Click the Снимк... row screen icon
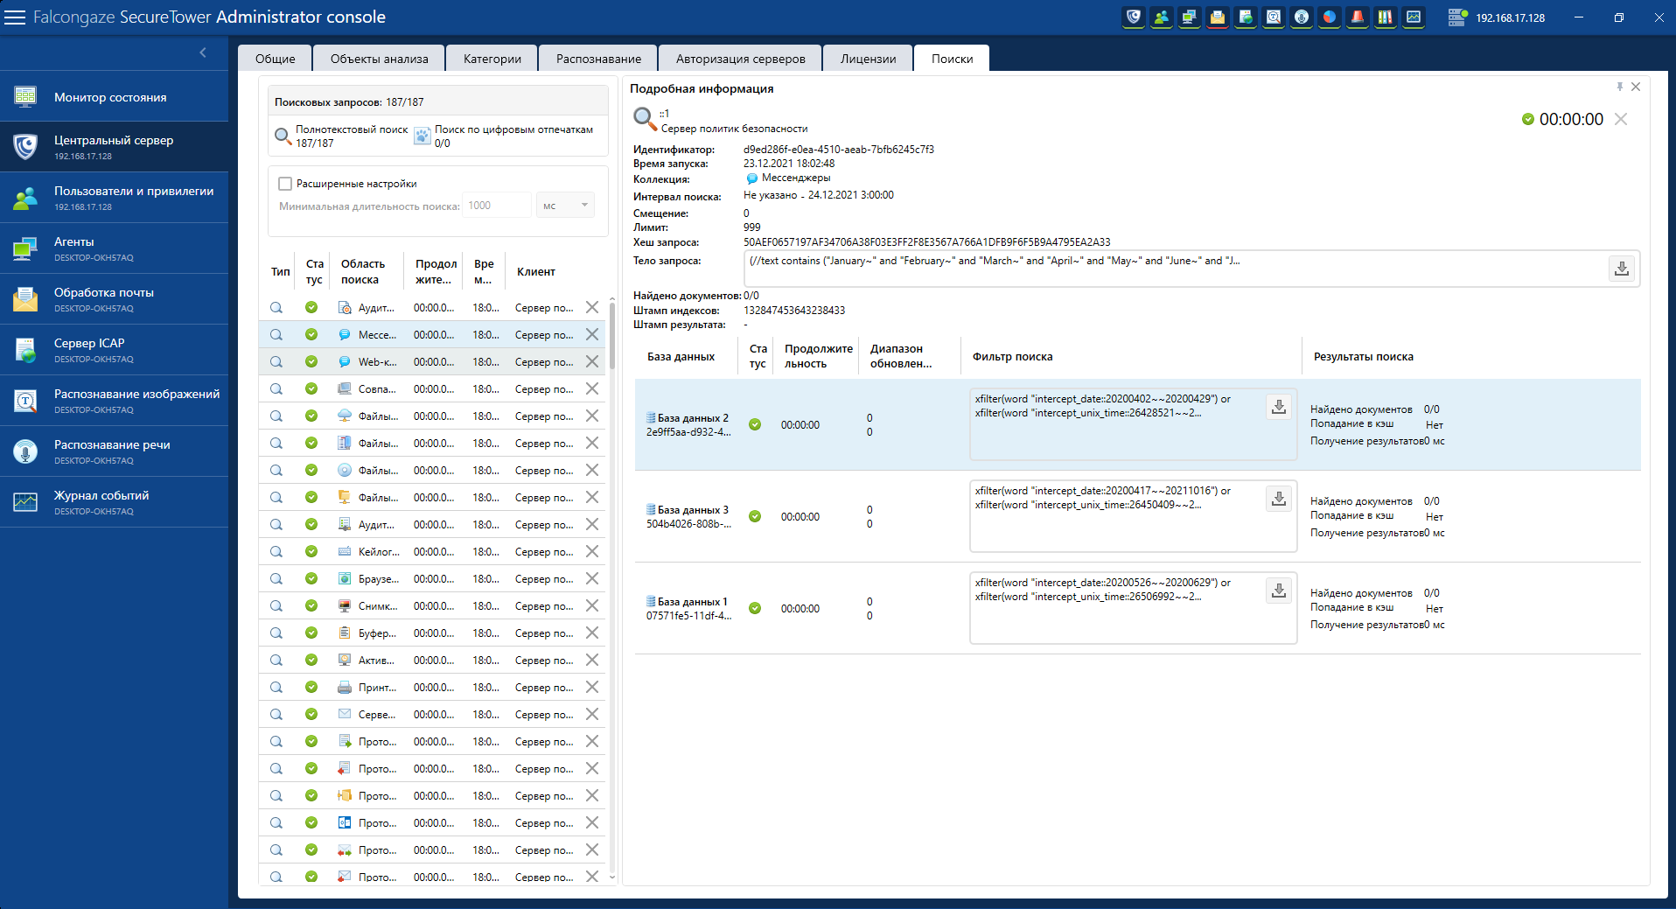 tap(345, 605)
